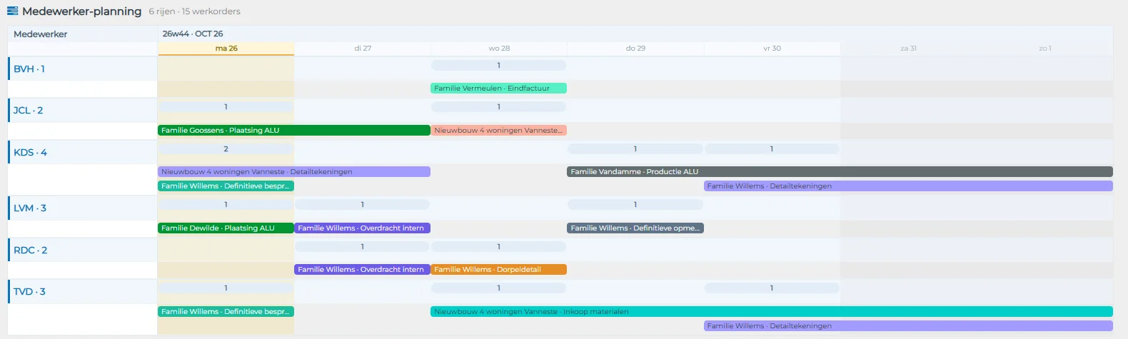Open Nieuwbouw Vanneste · Inkoop materialen bar
This screenshot has width=1128, height=339.
(772, 312)
